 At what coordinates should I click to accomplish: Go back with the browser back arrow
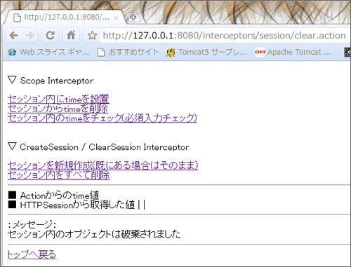[14, 36]
